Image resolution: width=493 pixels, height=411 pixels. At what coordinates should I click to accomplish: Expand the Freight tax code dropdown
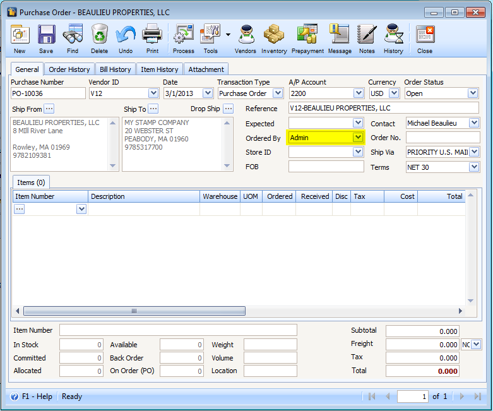[477, 344]
